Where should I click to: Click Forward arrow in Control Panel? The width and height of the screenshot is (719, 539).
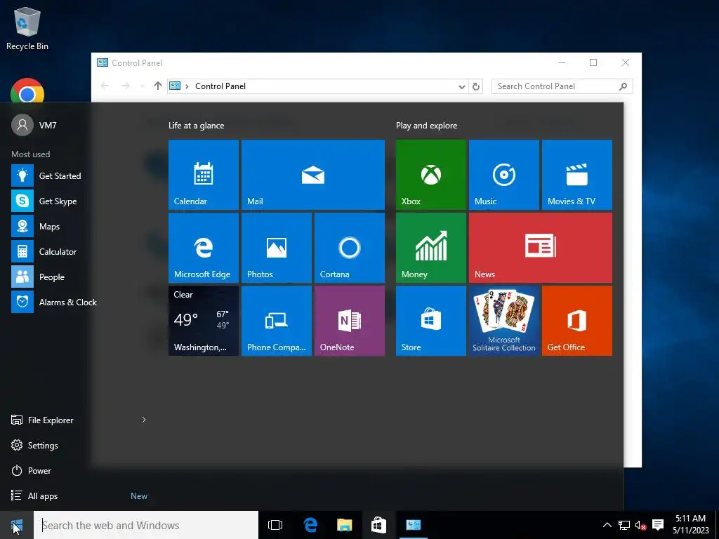click(x=125, y=86)
